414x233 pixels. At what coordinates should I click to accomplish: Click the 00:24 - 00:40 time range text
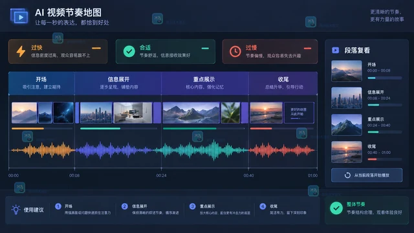coord(378,125)
